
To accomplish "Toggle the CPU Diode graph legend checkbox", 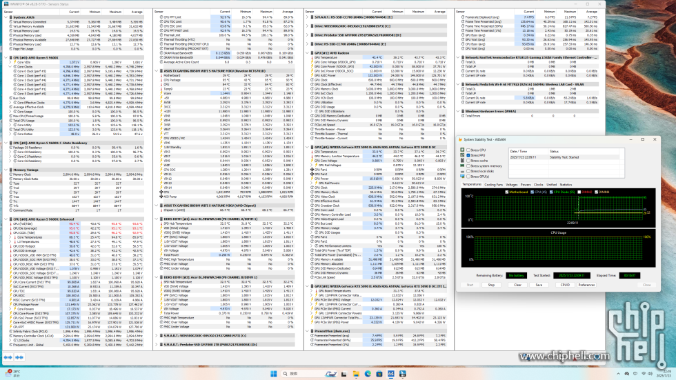I will 551,192.
